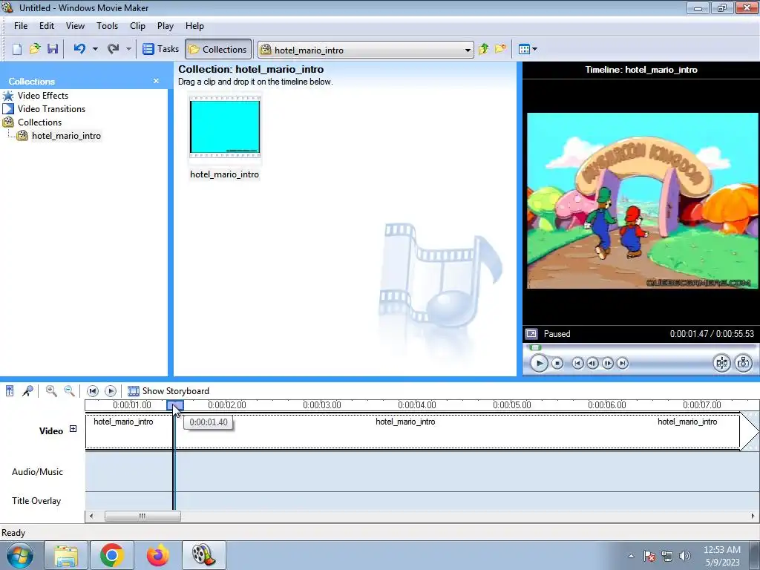Image resolution: width=760 pixels, height=570 pixels.
Task: Toggle the Collections pane button
Action: [218, 49]
